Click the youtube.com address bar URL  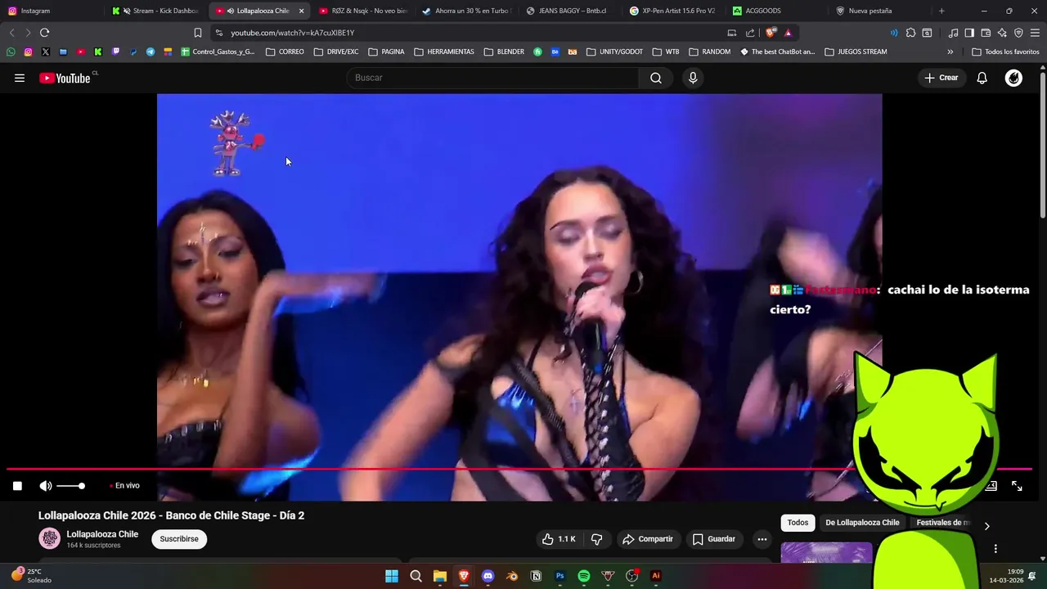click(x=293, y=33)
